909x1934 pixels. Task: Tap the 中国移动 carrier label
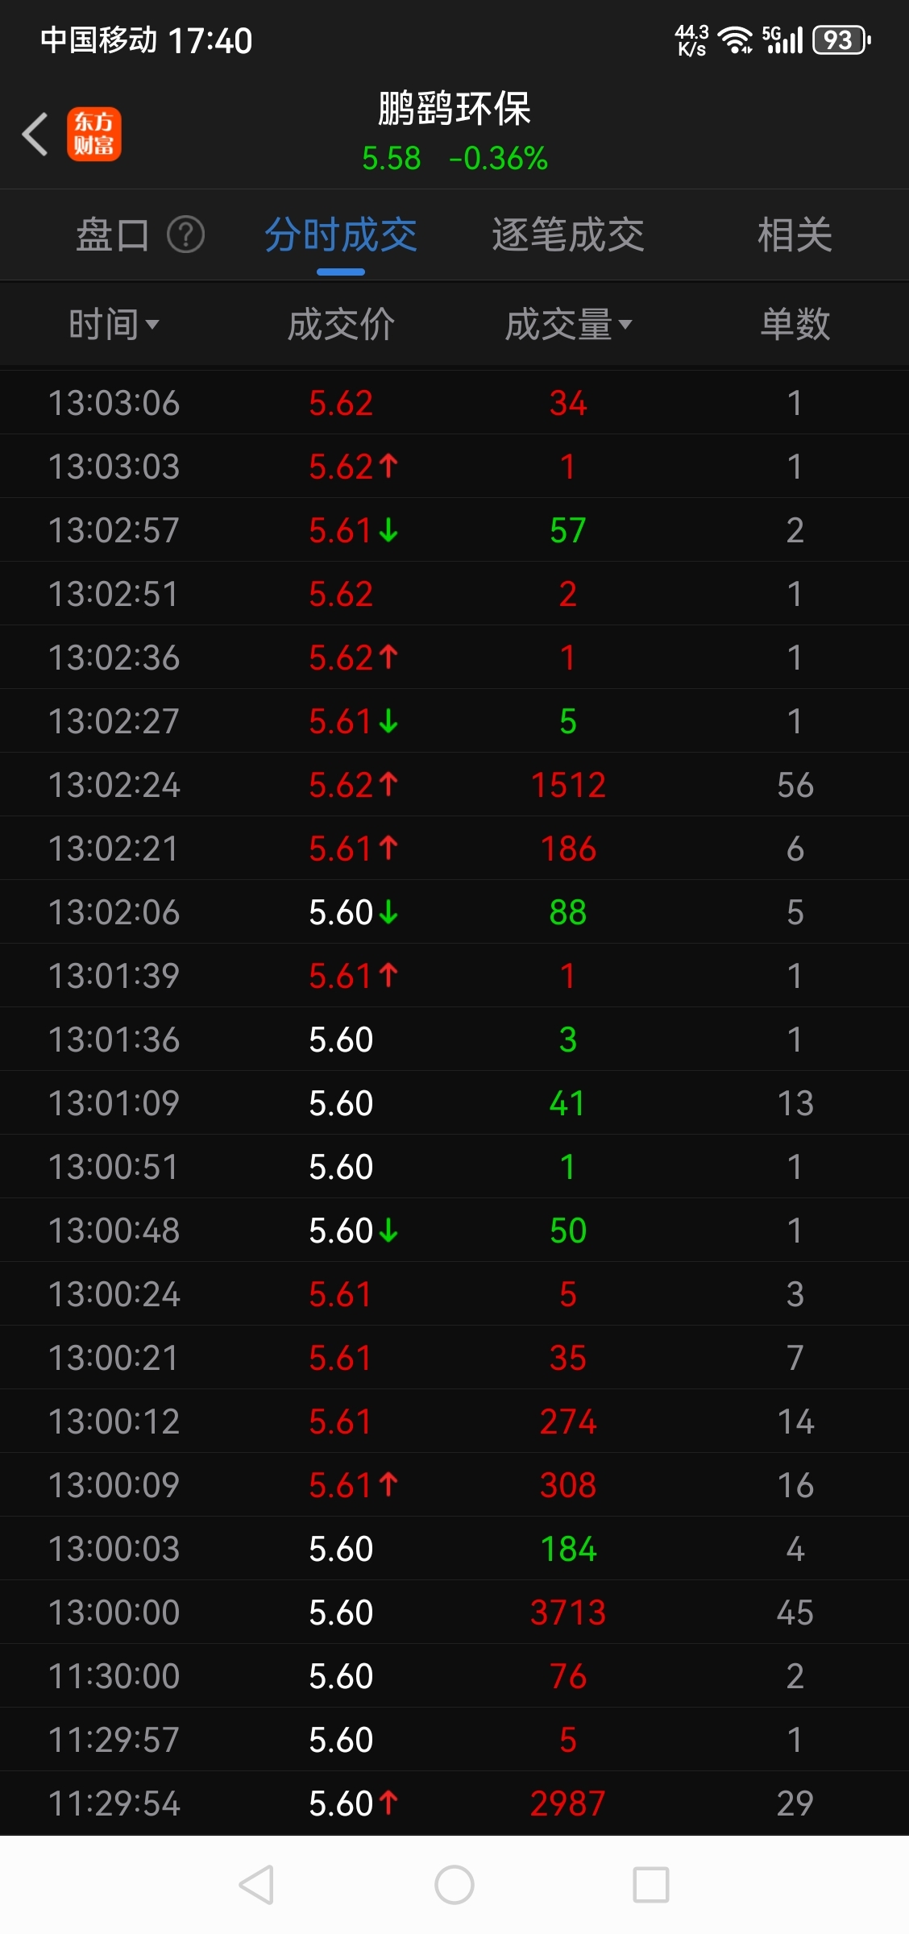coord(98,40)
